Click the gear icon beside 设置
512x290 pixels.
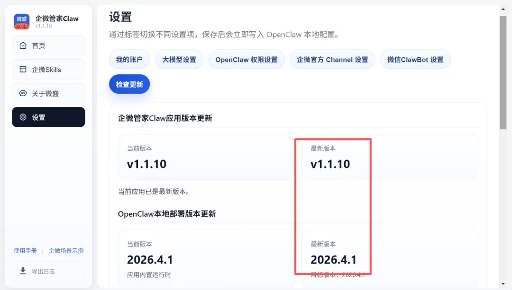coord(23,117)
